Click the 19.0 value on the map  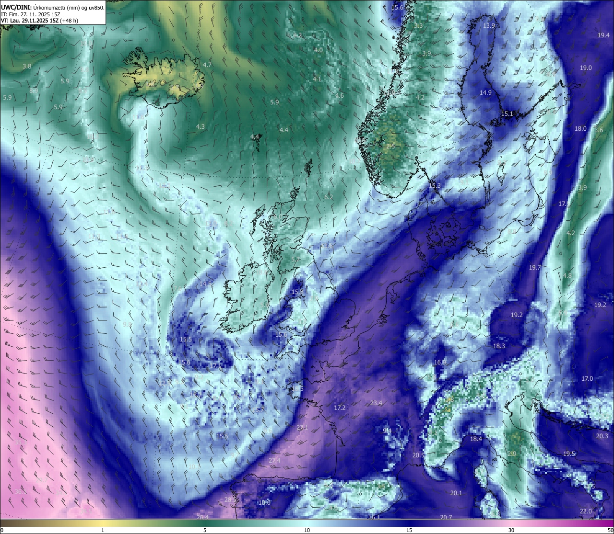pos(586,68)
